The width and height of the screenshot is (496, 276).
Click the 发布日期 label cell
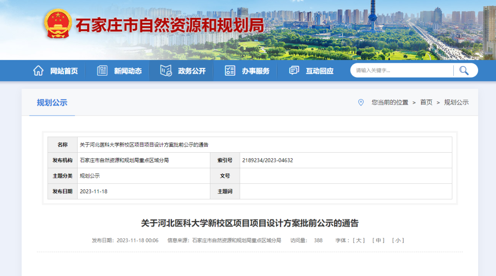(62, 191)
